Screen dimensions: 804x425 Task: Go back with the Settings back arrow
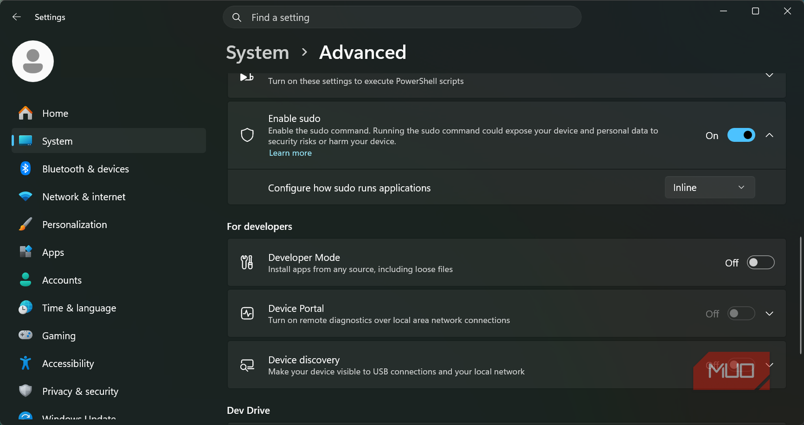pos(17,17)
